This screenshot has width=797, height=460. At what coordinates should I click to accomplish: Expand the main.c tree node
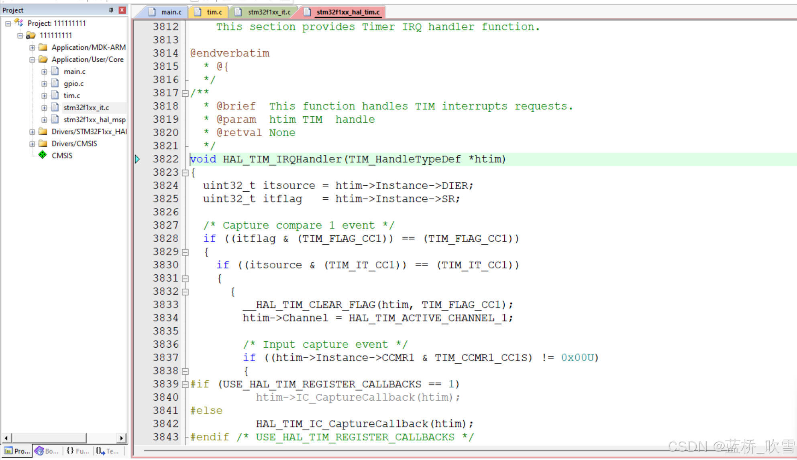[44, 71]
